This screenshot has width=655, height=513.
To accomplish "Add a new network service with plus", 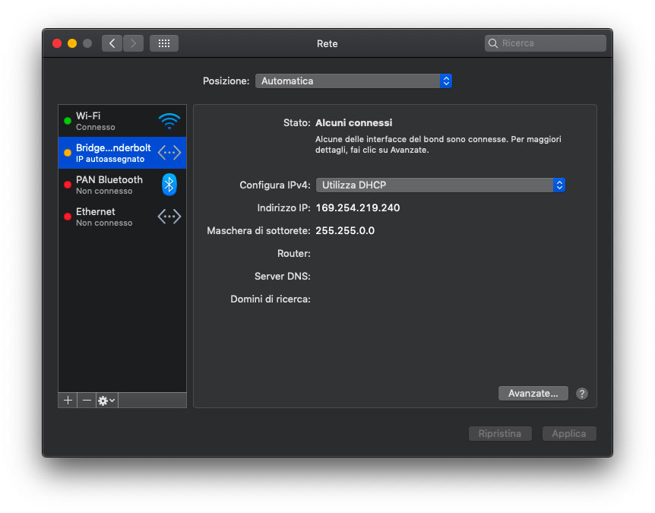I will point(68,401).
